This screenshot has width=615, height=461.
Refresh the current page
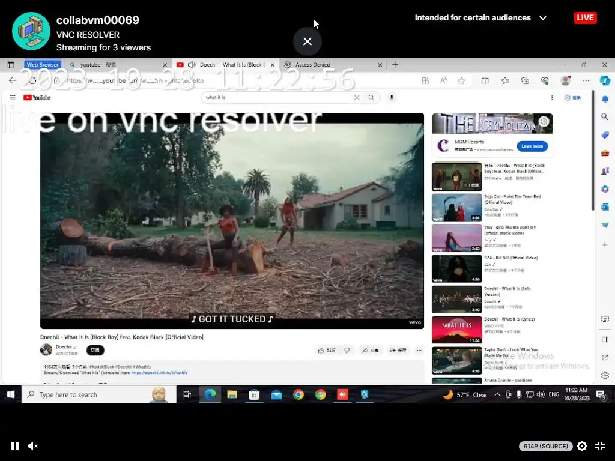(32, 80)
